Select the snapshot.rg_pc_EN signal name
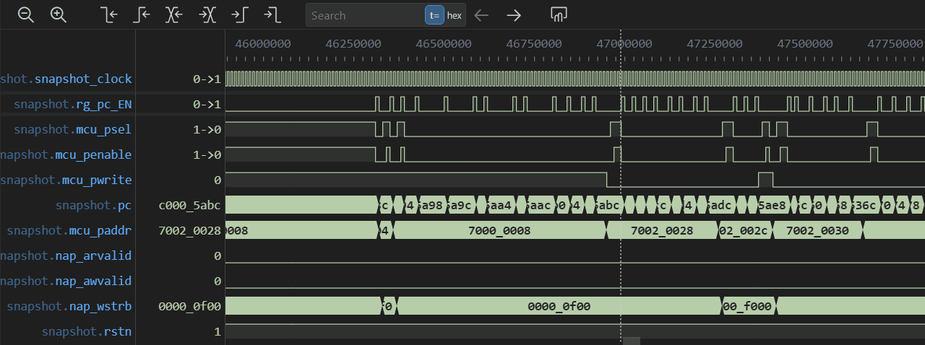 [x=73, y=105]
